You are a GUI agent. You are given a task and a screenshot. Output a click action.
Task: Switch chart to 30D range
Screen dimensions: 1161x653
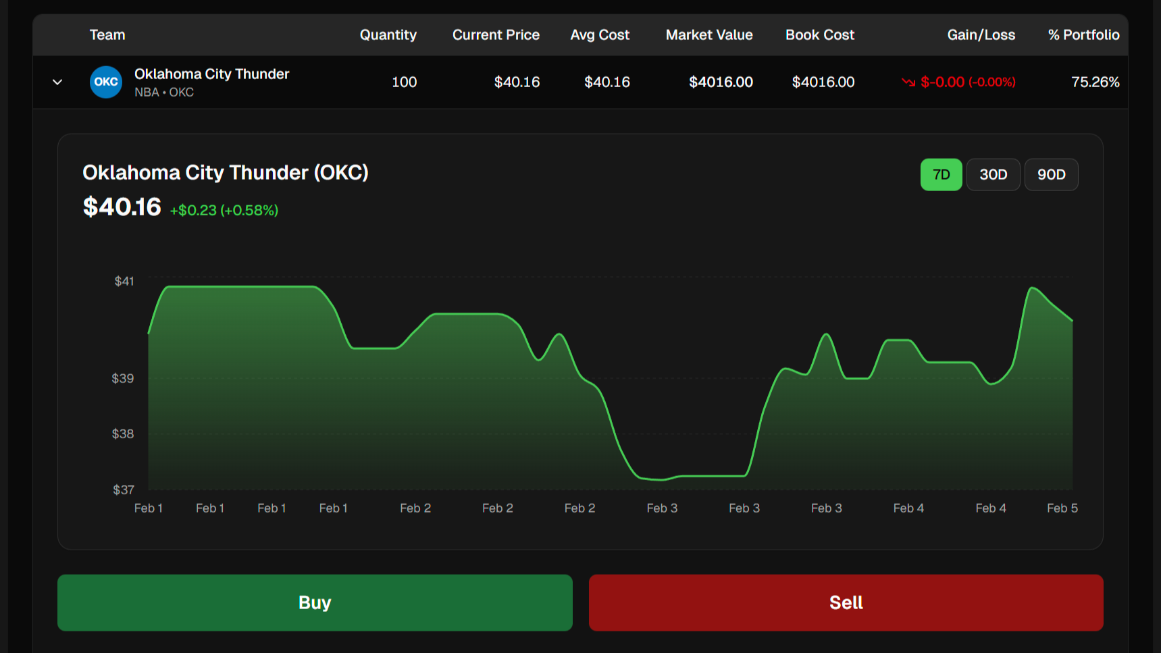point(993,175)
